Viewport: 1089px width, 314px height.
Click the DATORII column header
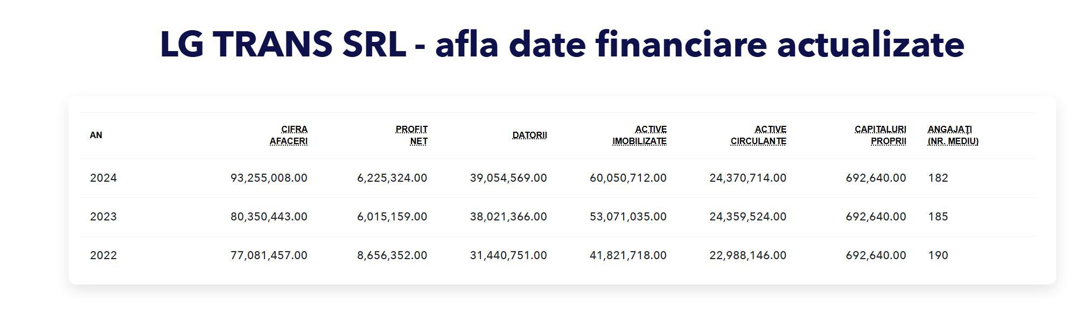click(x=529, y=135)
